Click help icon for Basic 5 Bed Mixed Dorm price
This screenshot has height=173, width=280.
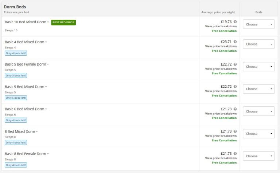(235, 87)
